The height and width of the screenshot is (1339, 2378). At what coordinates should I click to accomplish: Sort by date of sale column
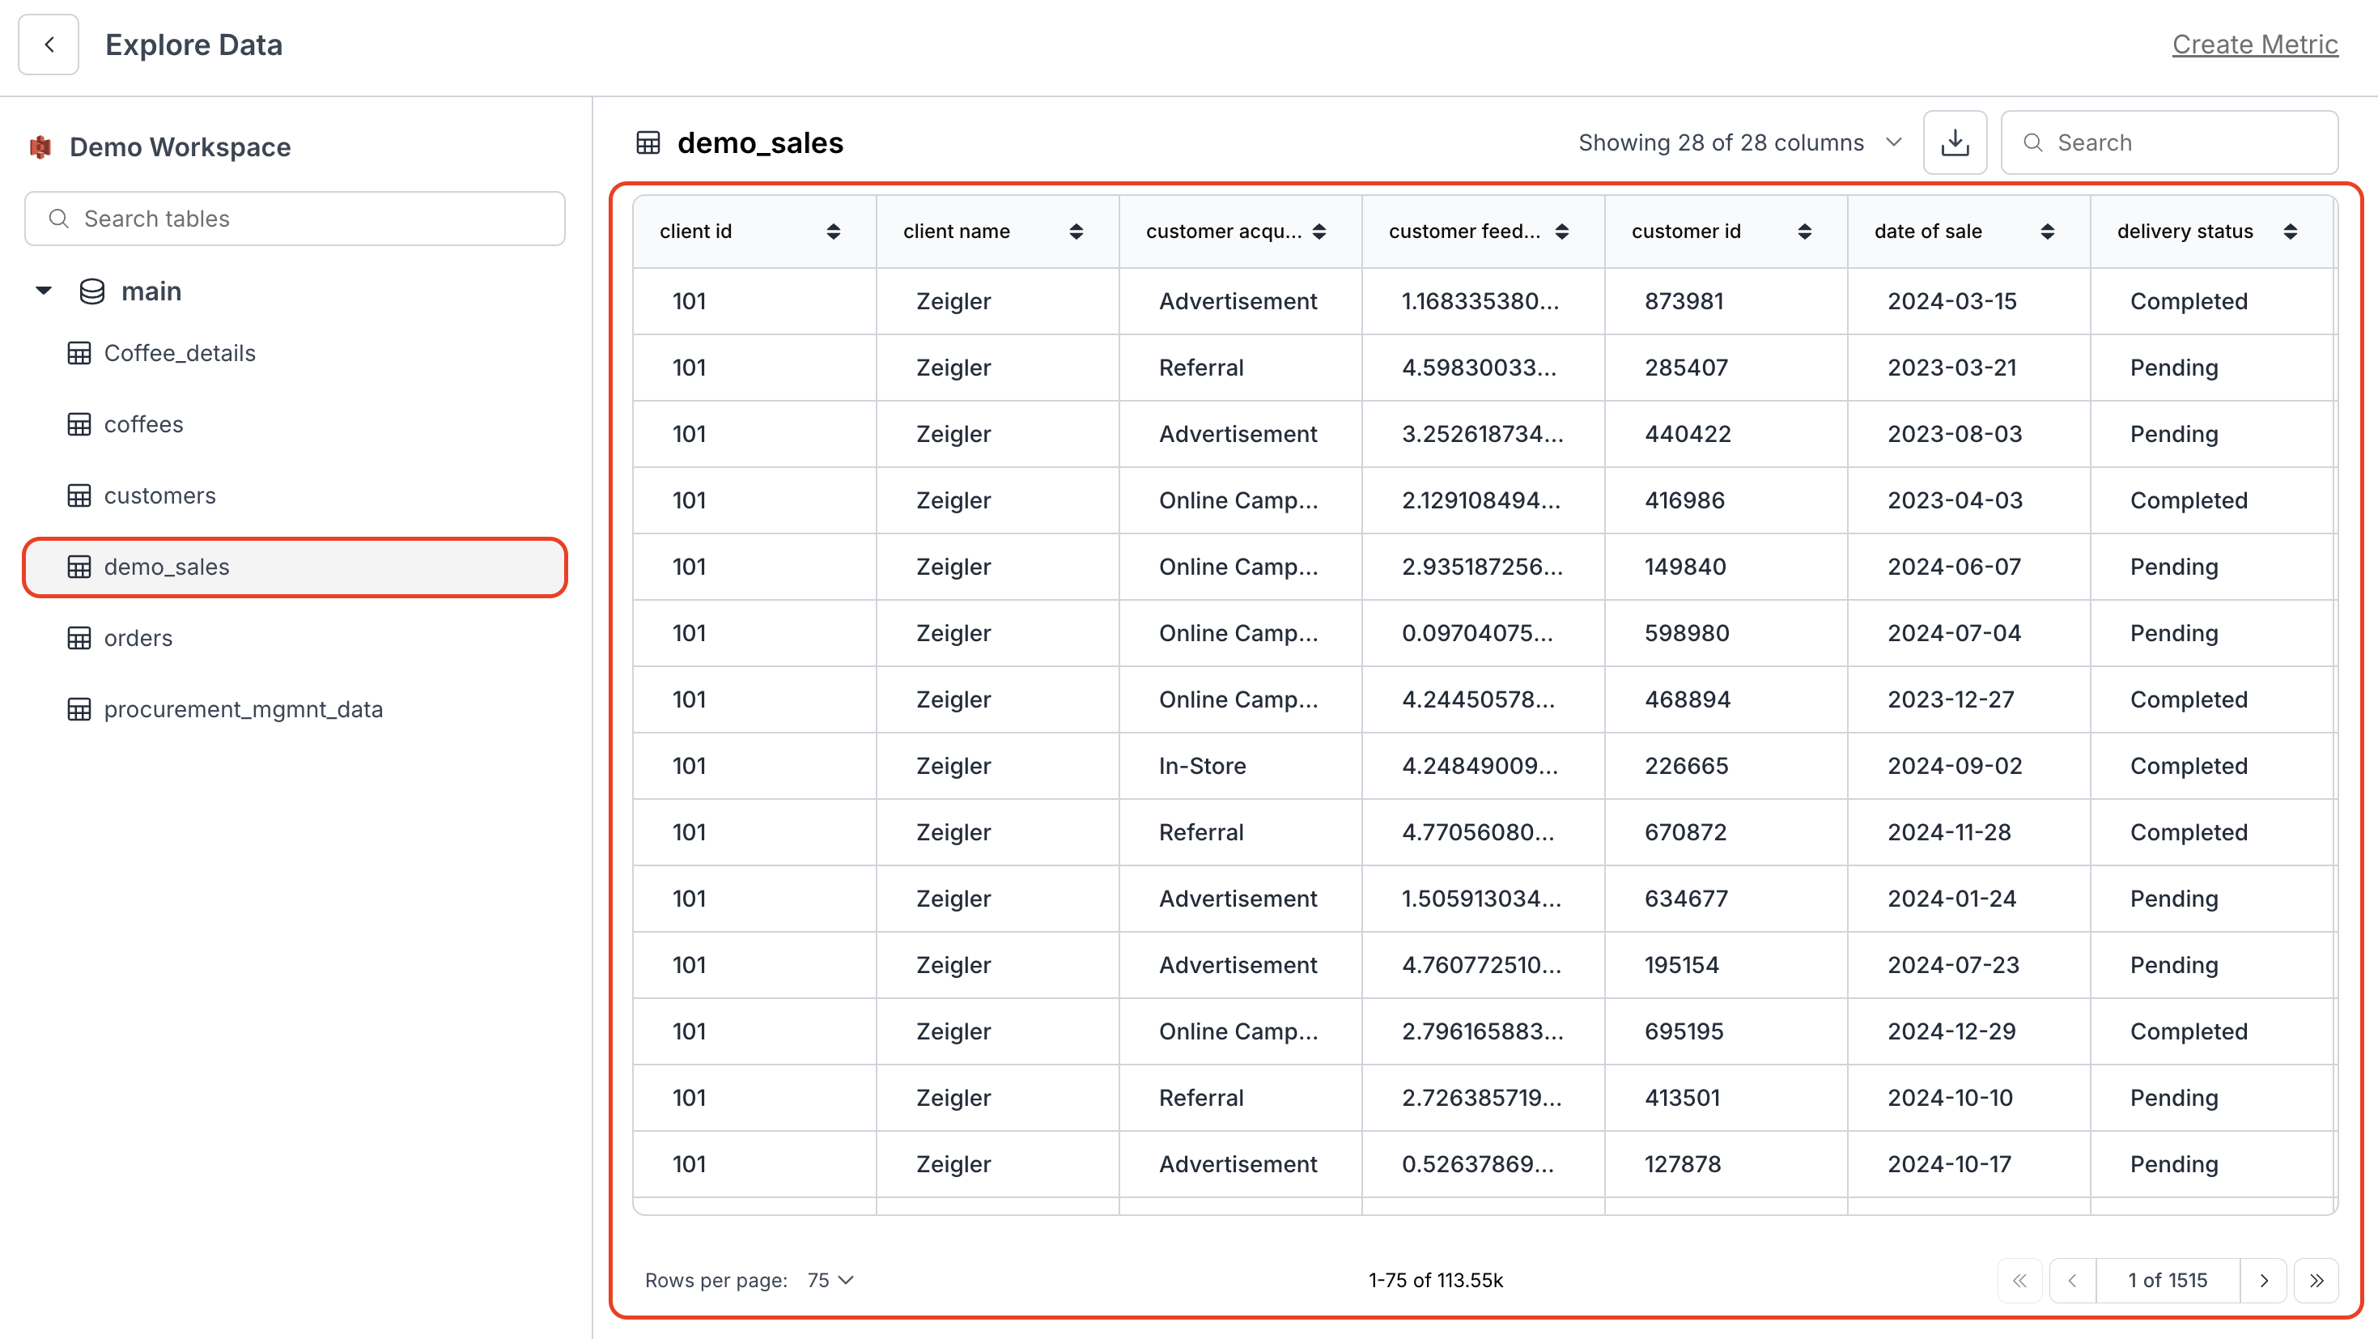pyautogui.click(x=2047, y=232)
